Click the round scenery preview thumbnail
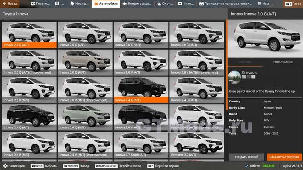 [x=234, y=77]
